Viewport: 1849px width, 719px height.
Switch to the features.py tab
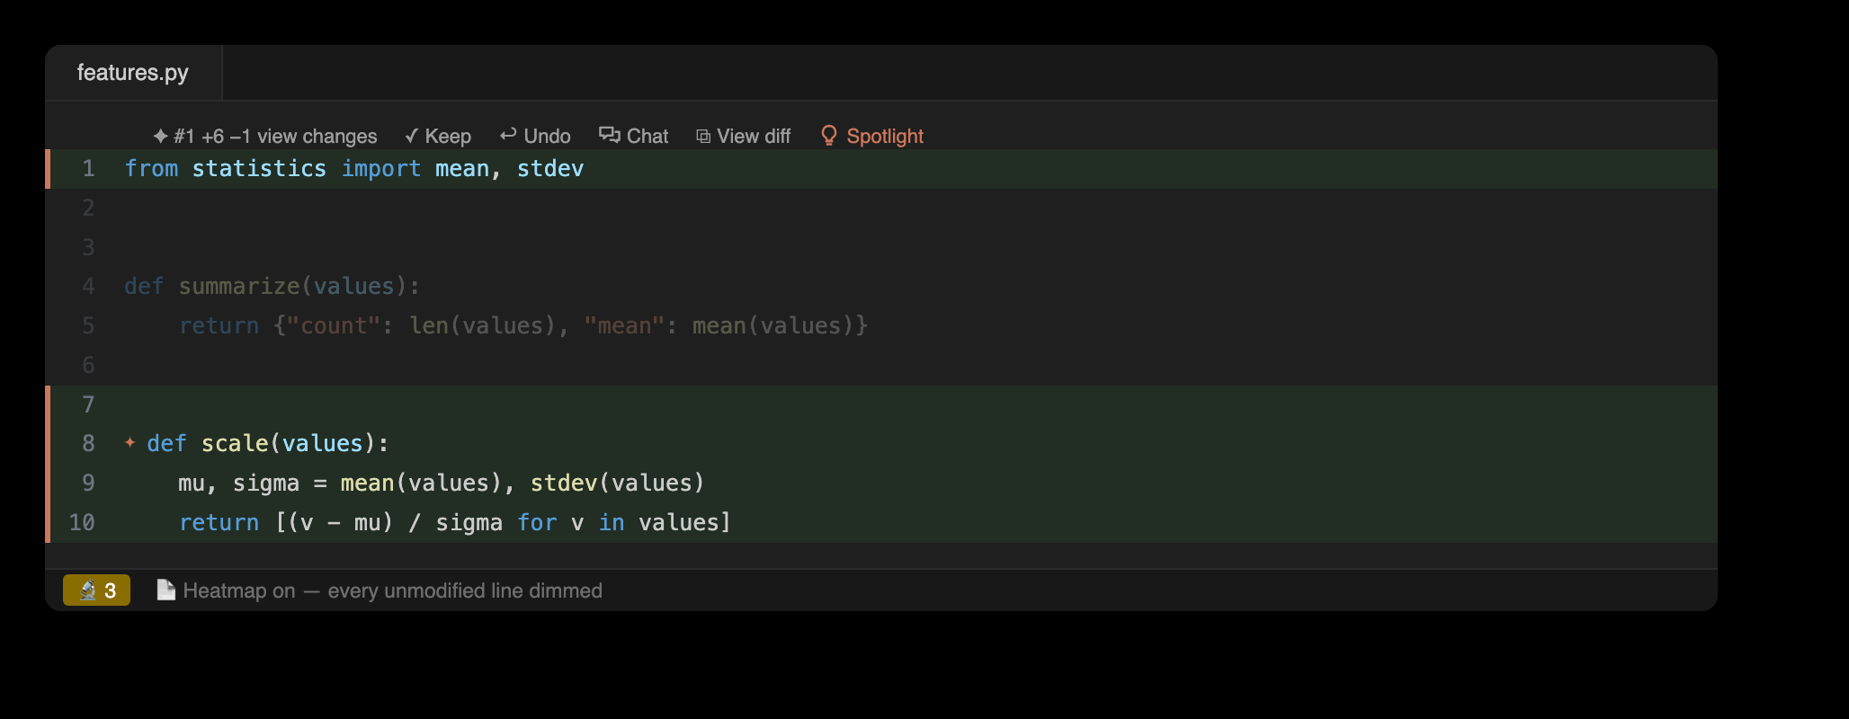coord(133,73)
